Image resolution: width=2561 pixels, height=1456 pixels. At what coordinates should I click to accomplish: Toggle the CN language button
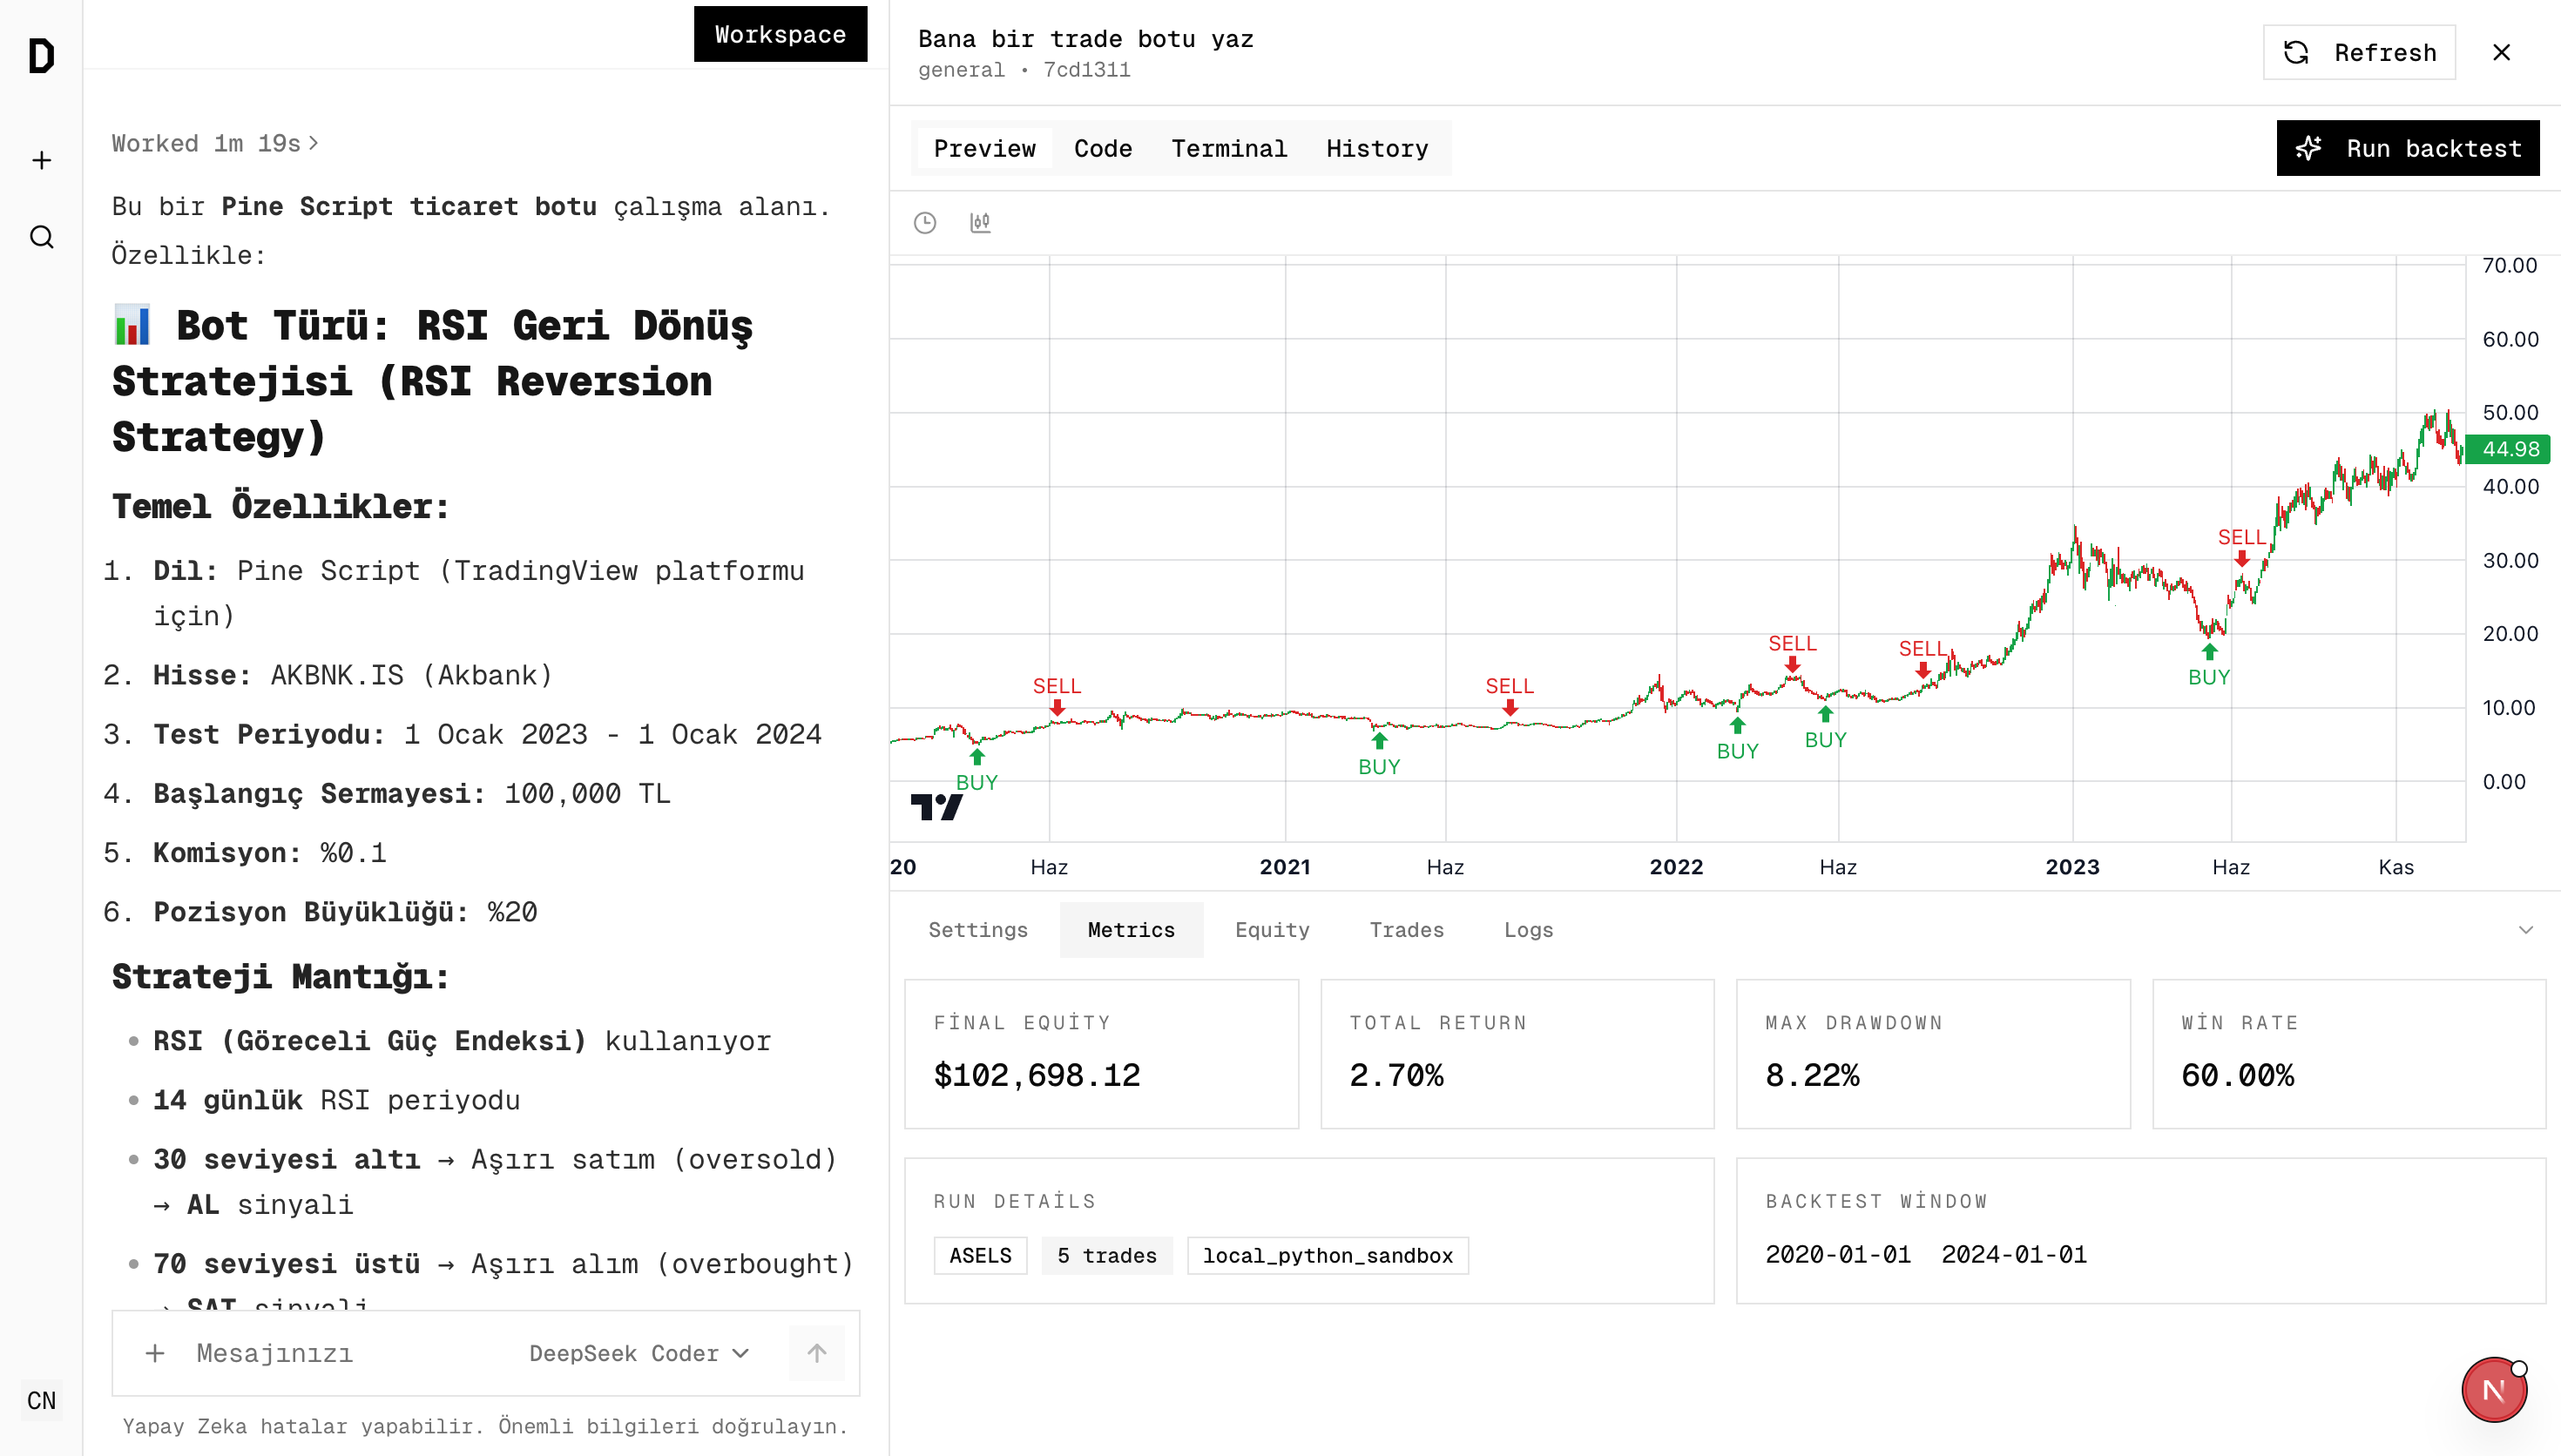(41, 1400)
